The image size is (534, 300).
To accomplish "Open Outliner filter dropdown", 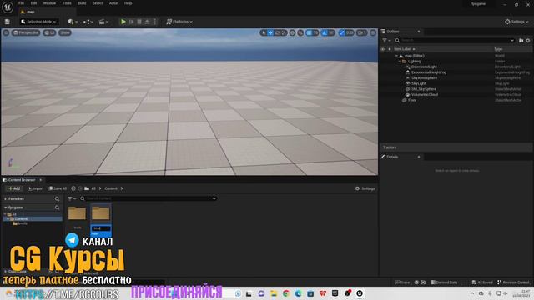I will [x=386, y=41].
